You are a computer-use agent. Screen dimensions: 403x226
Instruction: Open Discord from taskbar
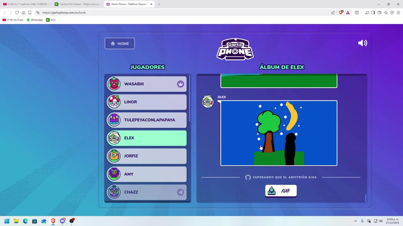point(62,221)
